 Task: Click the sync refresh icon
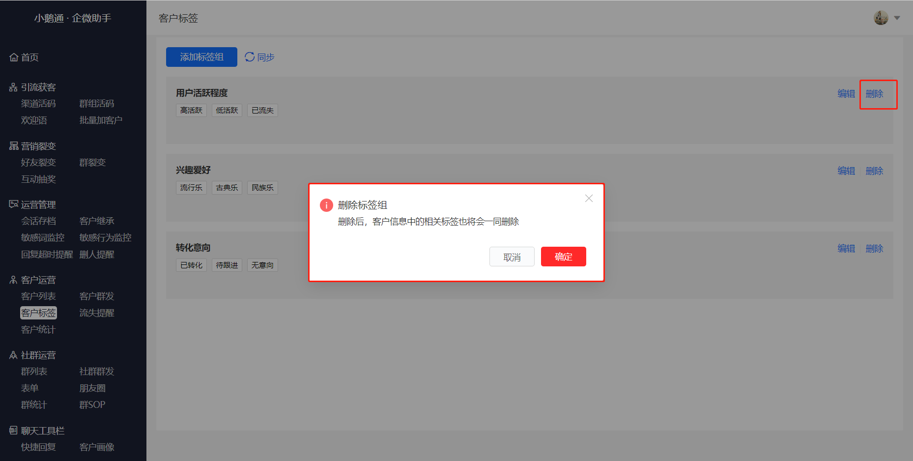250,57
